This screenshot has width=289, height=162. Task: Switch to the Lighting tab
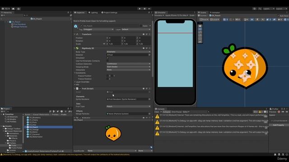coord(93,13)
